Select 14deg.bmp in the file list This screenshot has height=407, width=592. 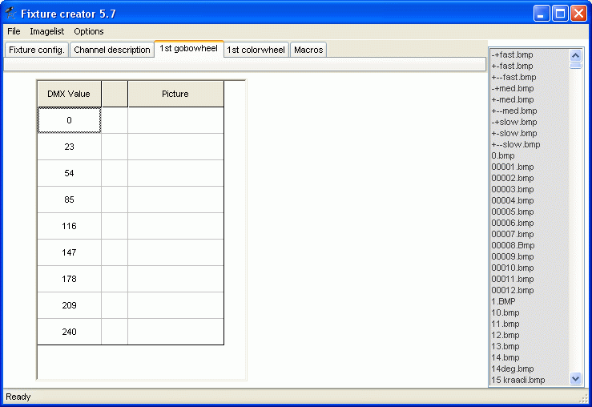pos(513,369)
